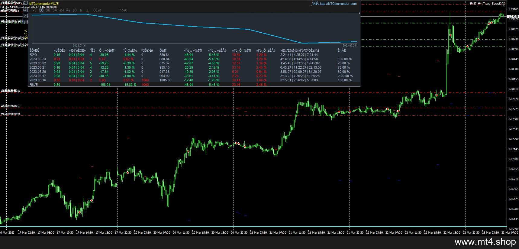Collapse the MTCommander panel using right-edge arrow
The width and height of the screenshot is (519, 249).
tap(359, 13)
